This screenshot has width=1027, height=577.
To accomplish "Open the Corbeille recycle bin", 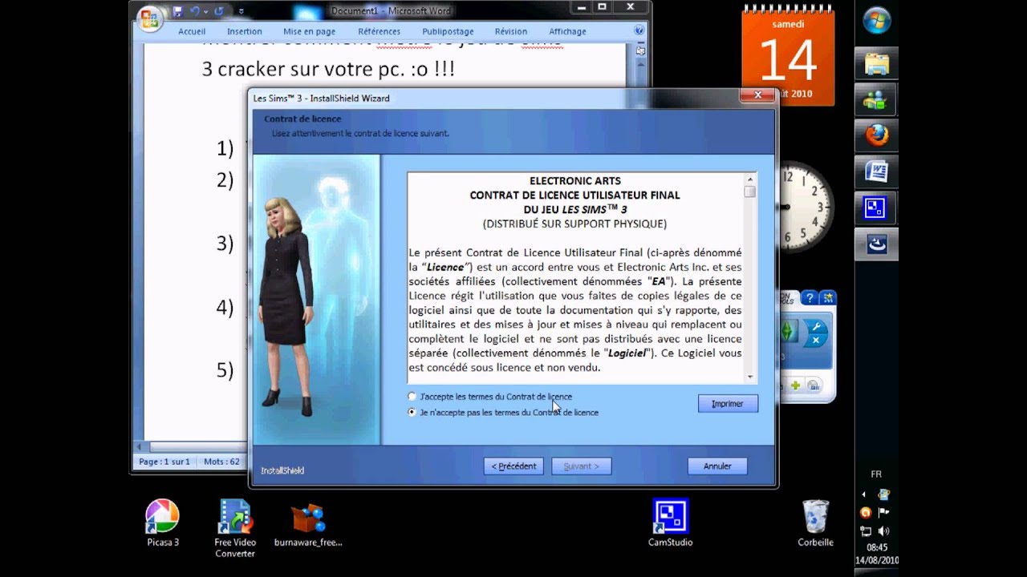I will click(x=815, y=523).
